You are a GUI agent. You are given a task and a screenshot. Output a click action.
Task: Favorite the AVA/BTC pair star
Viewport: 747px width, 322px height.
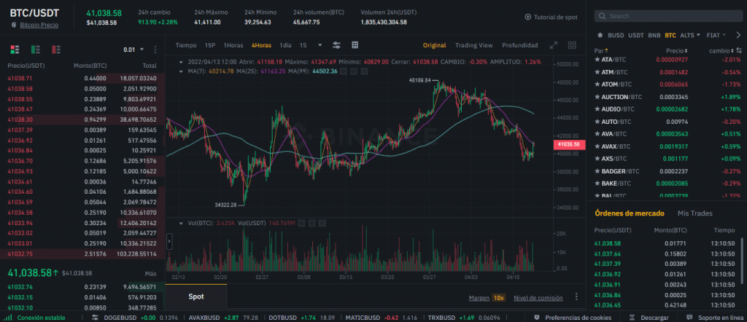point(597,134)
